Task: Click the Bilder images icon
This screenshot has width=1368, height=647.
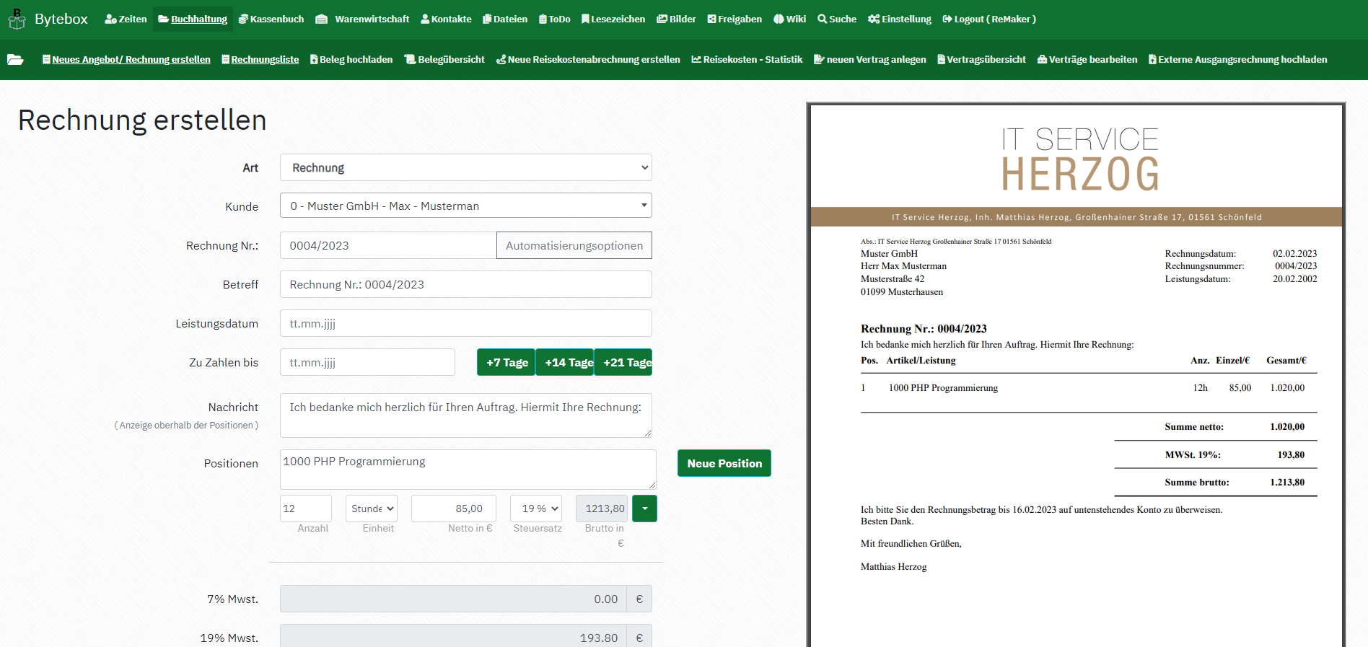Action: coord(662,19)
